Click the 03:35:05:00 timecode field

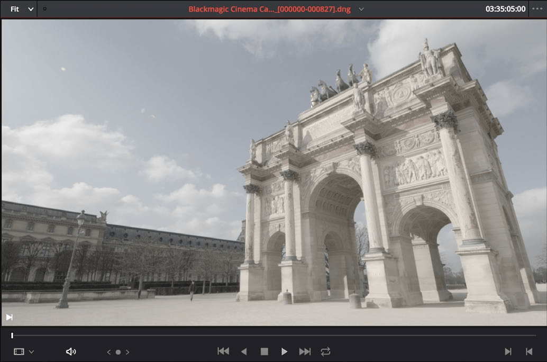click(505, 9)
